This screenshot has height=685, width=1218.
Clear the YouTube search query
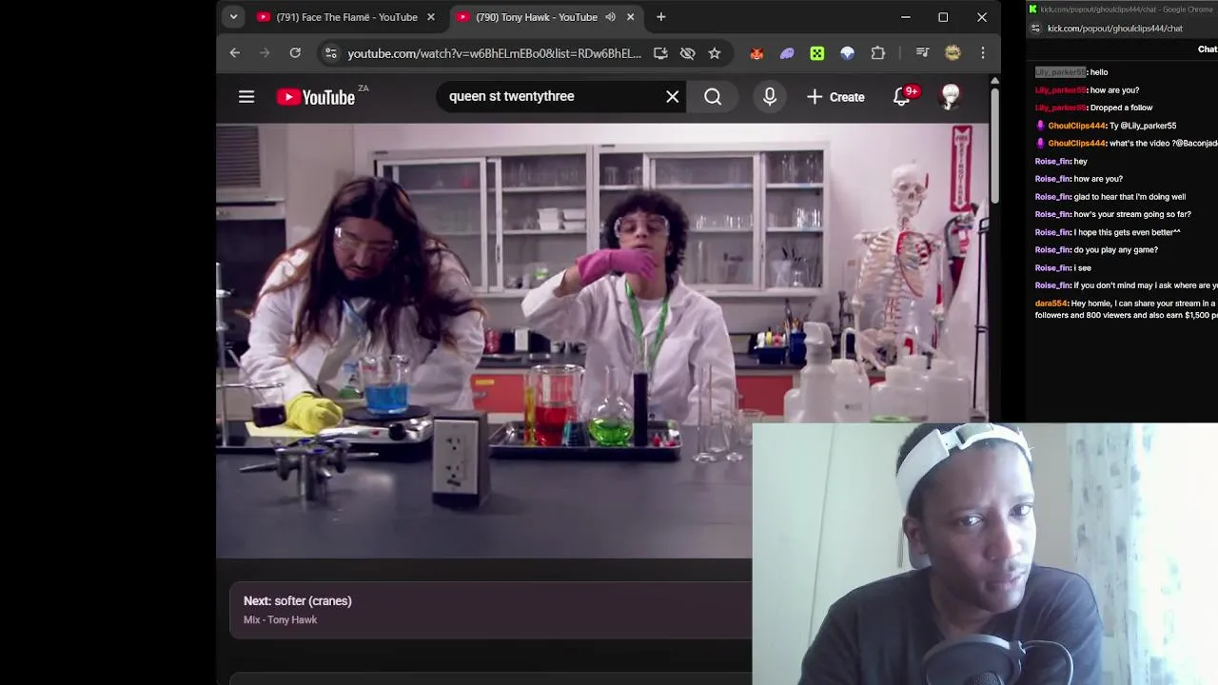673,96
